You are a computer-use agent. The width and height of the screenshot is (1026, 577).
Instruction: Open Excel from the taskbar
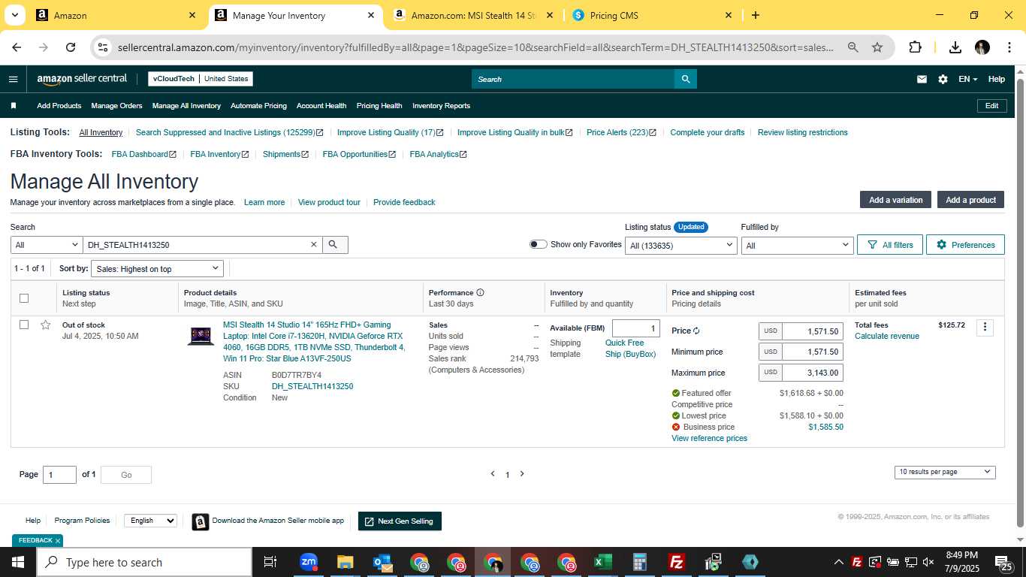click(602, 562)
